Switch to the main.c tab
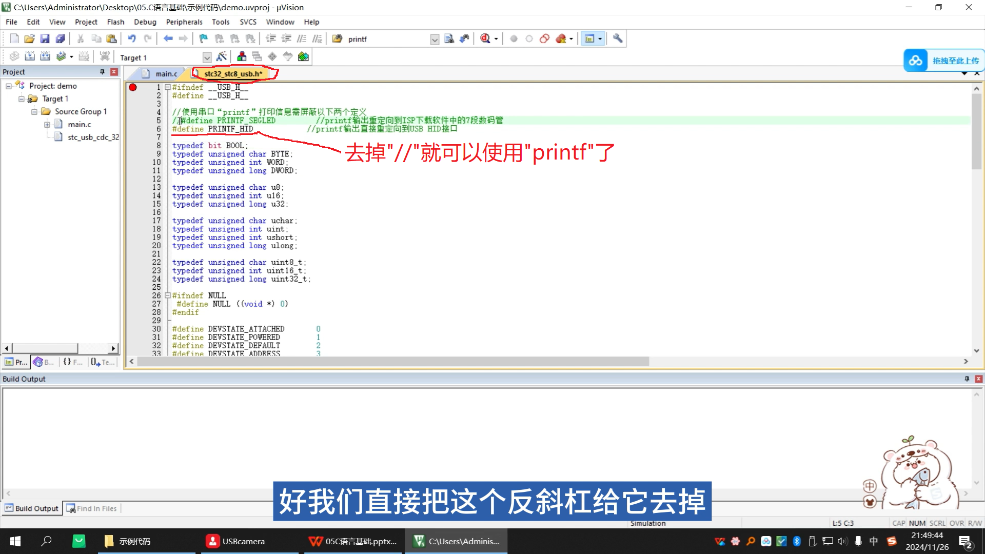985x554 pixels. click(x=166, y=74)
